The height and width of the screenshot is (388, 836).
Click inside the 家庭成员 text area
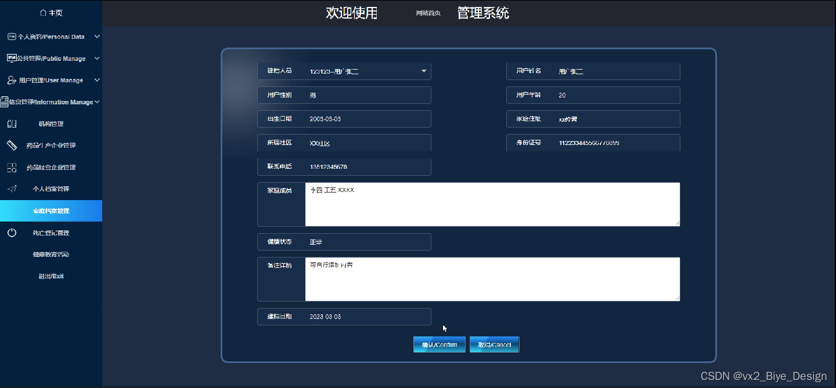tap(492, 204)
